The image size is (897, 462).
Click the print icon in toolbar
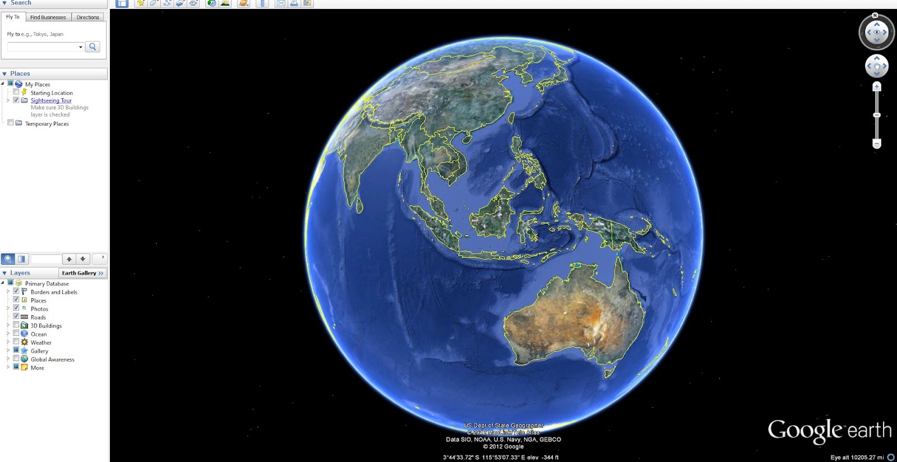pos(294,3)
